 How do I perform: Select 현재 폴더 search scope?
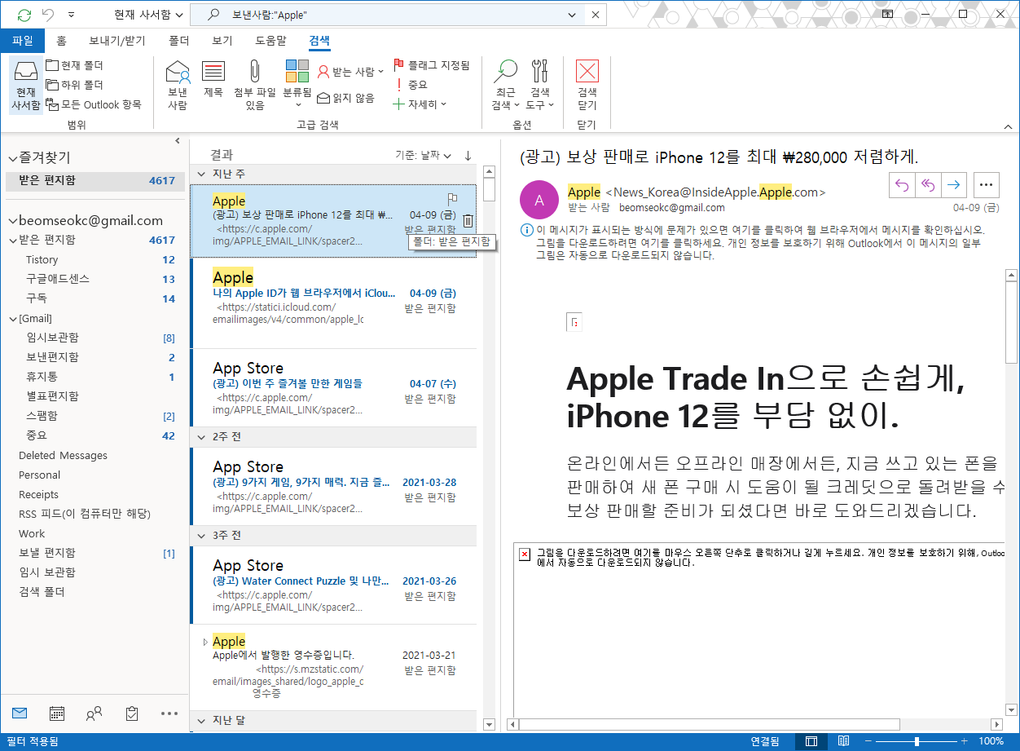click(75, 65)
